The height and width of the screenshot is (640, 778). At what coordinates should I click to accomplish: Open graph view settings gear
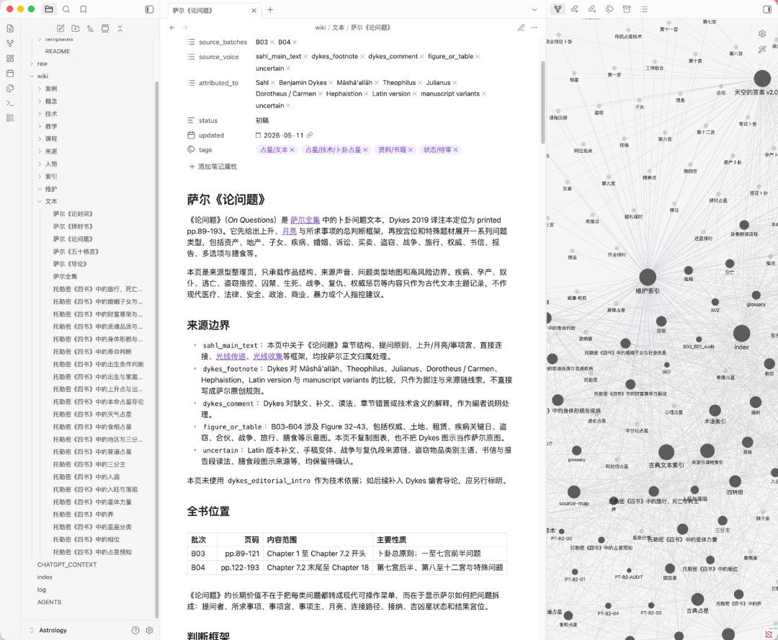pos(762,34)
